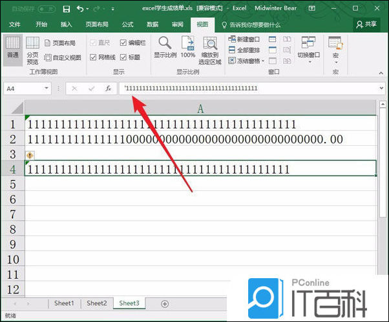Viewport: 389px width, 322px height.
Task: Switch to the 审阅 ribbon tab
Action: pyautogui.click(x=178, y=25)
